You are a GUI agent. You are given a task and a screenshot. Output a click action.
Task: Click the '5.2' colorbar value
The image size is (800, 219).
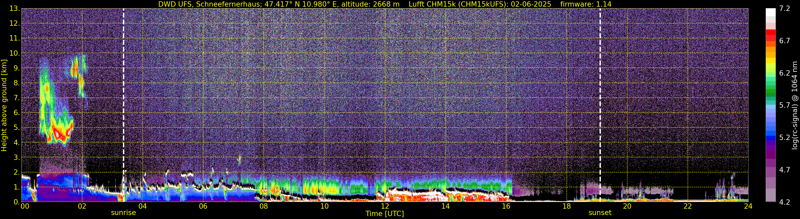click(785, 138)
